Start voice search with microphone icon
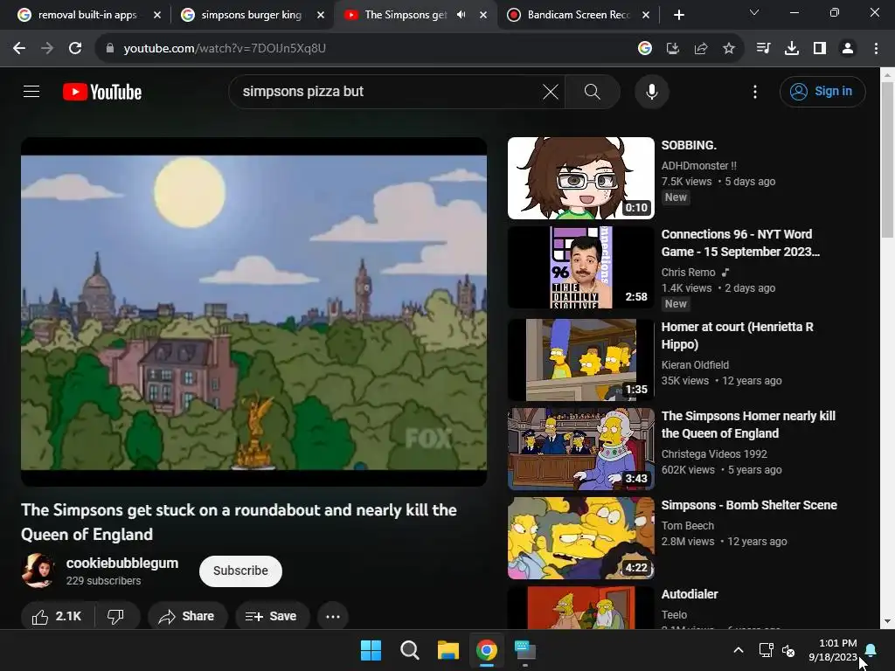895x671 pixels. [652, 91]
